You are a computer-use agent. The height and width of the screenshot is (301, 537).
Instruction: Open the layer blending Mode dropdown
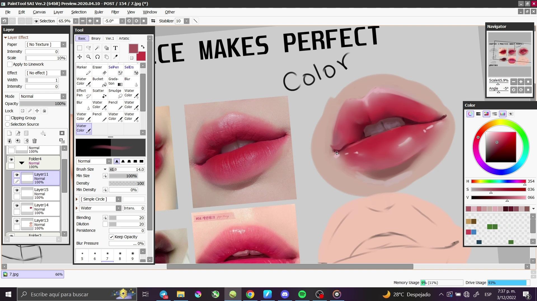(63, 96)
